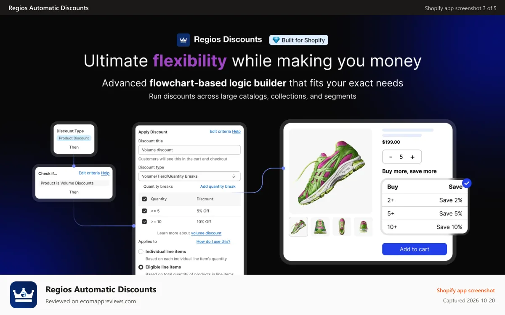Image resolution: width=505 pixels, height=315 pixels.
Task: Click Help in the Apply Discount panel
Action: pos(237,131)
